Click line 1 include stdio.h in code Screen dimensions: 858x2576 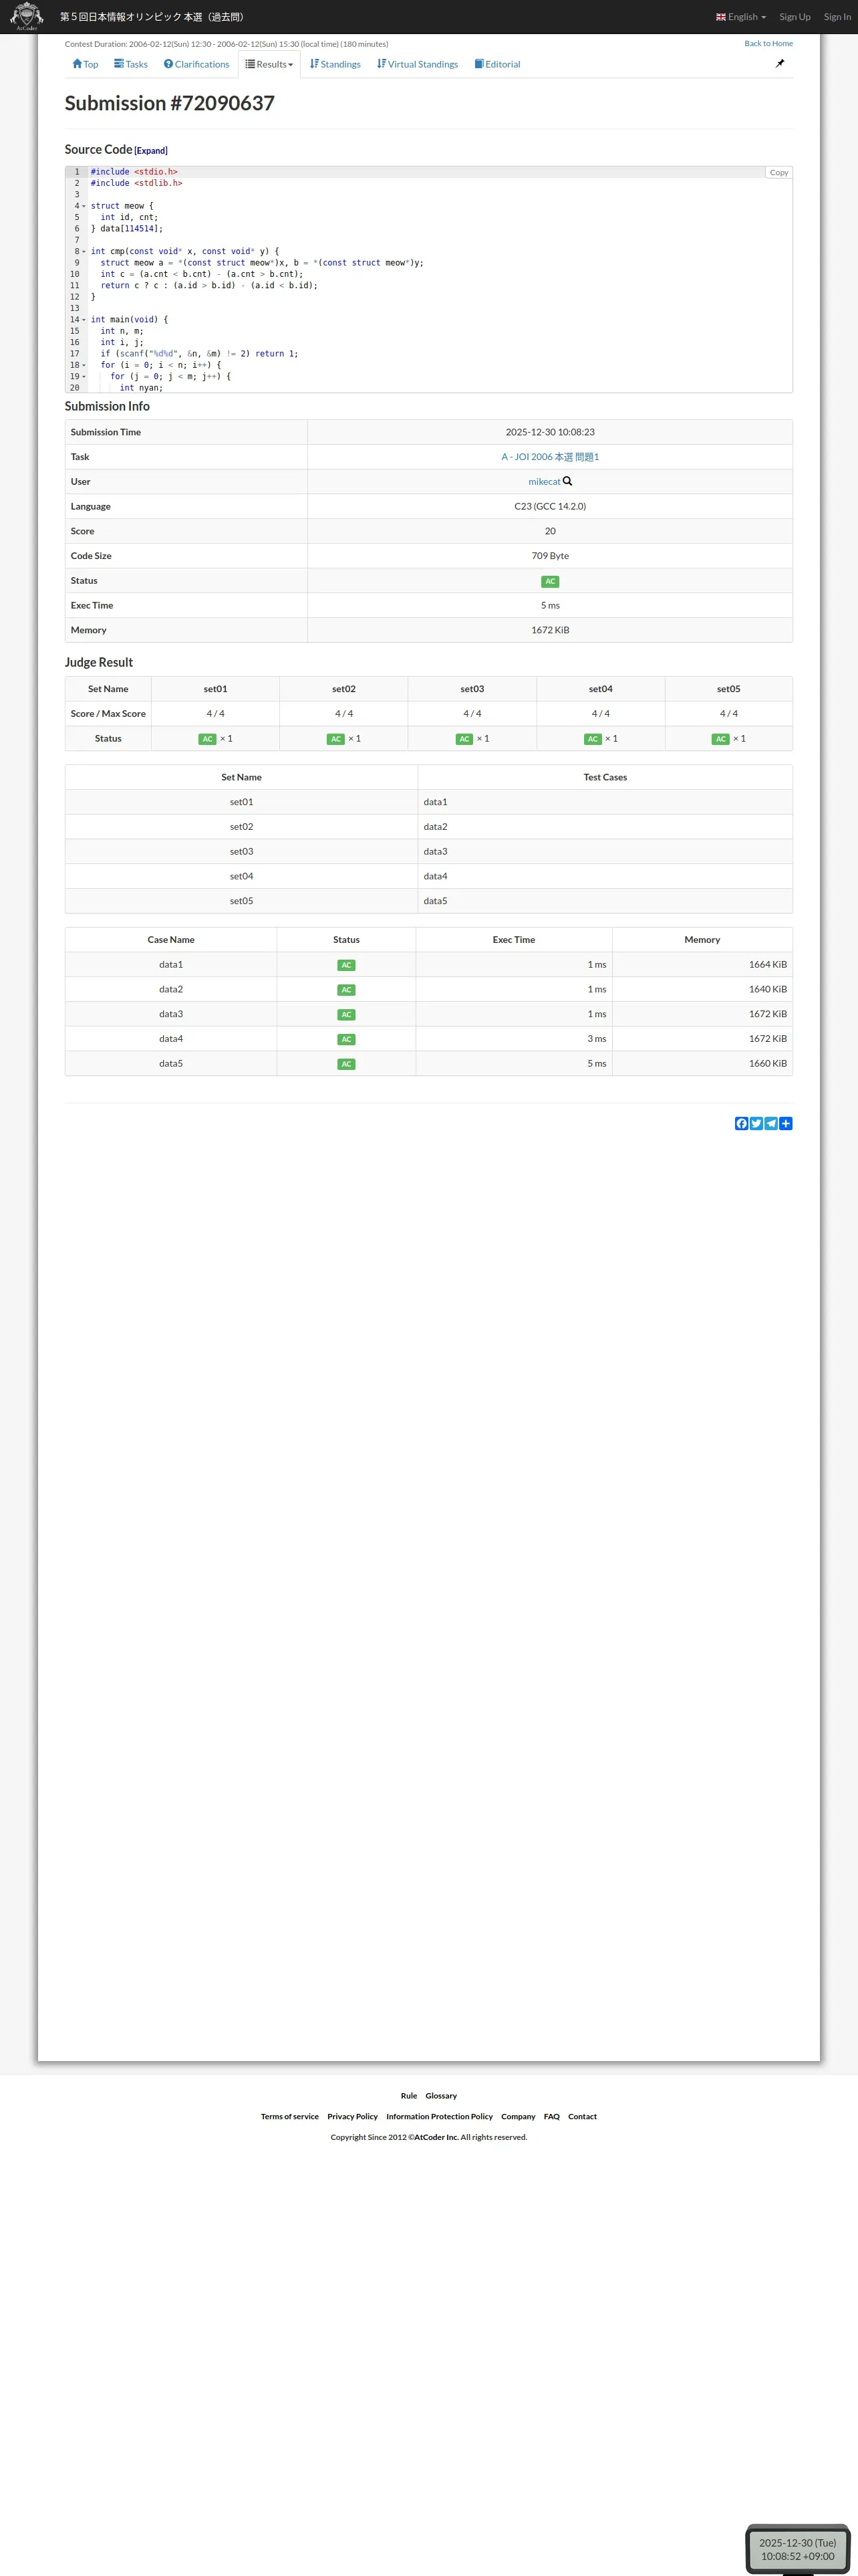point(134,172)
